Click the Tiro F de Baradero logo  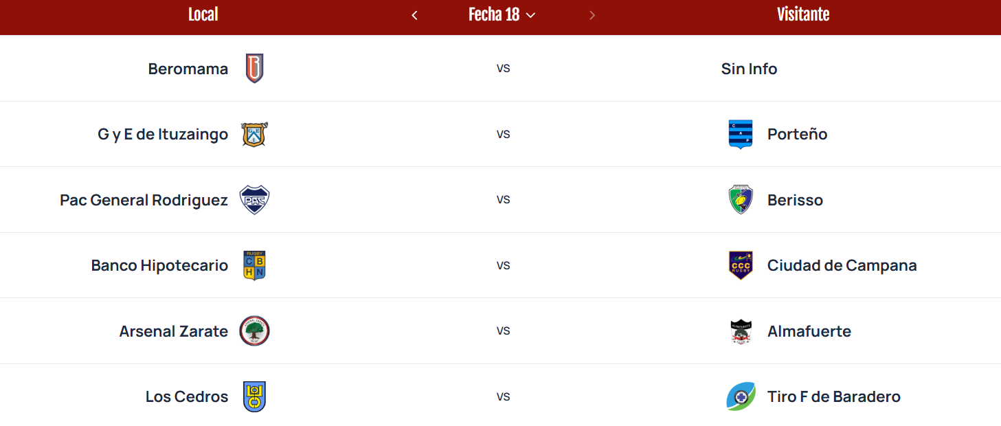(x=741, y=396)
